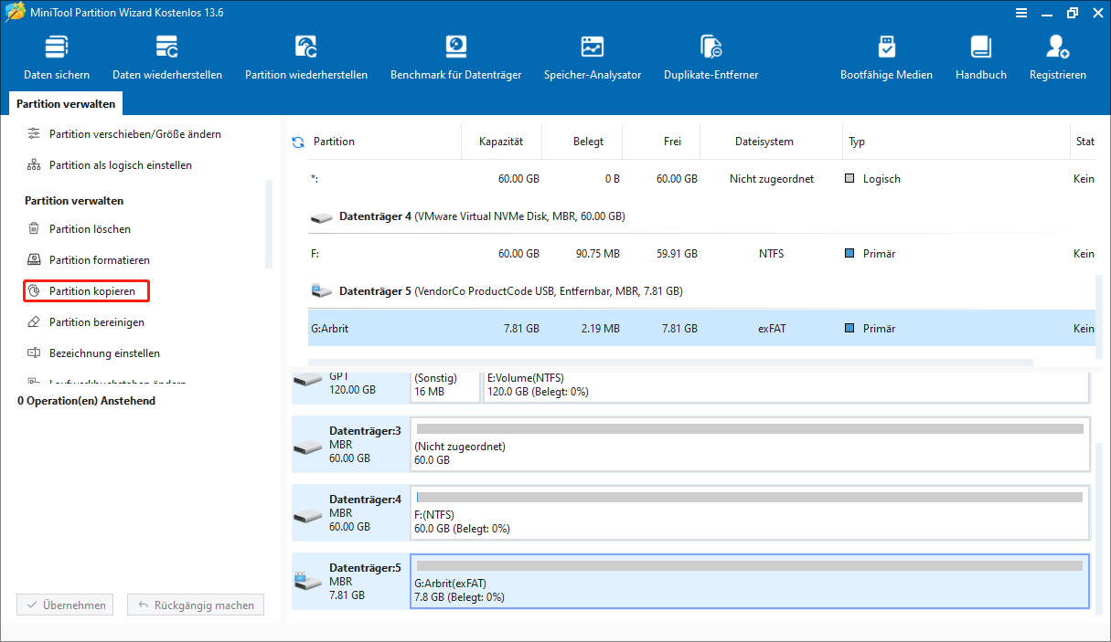1111x642 pixels.
Task: Select the G:Arbrit exFAT partition row
Action: [x=701, y=328]
